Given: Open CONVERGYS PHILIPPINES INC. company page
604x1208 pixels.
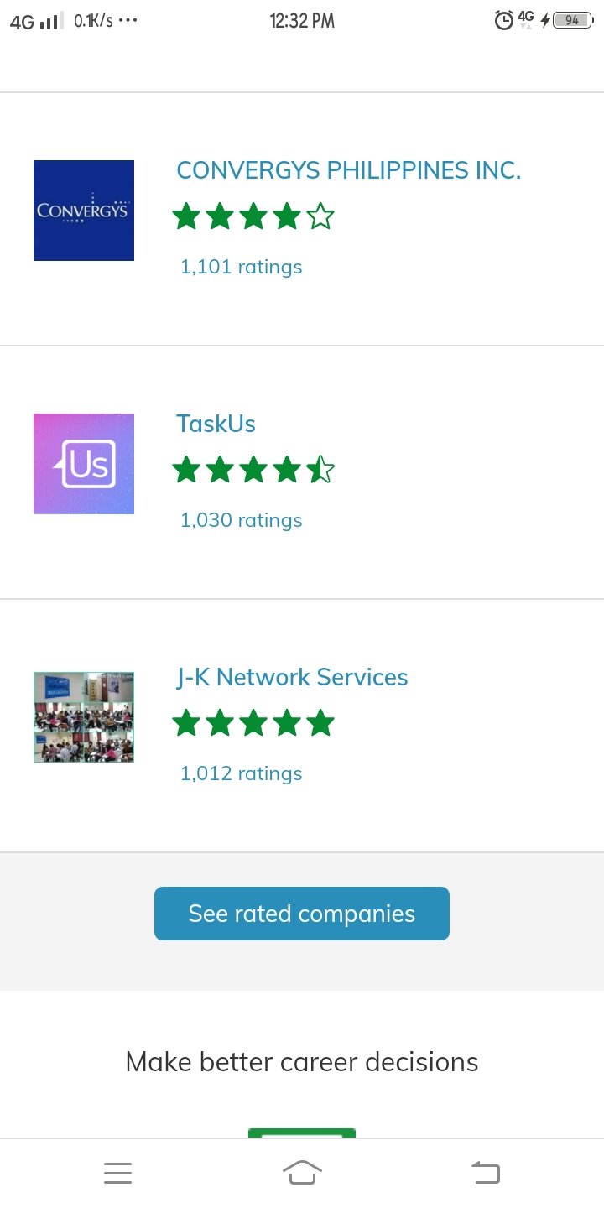Looking at the screenshot, I should click(349, 170).
